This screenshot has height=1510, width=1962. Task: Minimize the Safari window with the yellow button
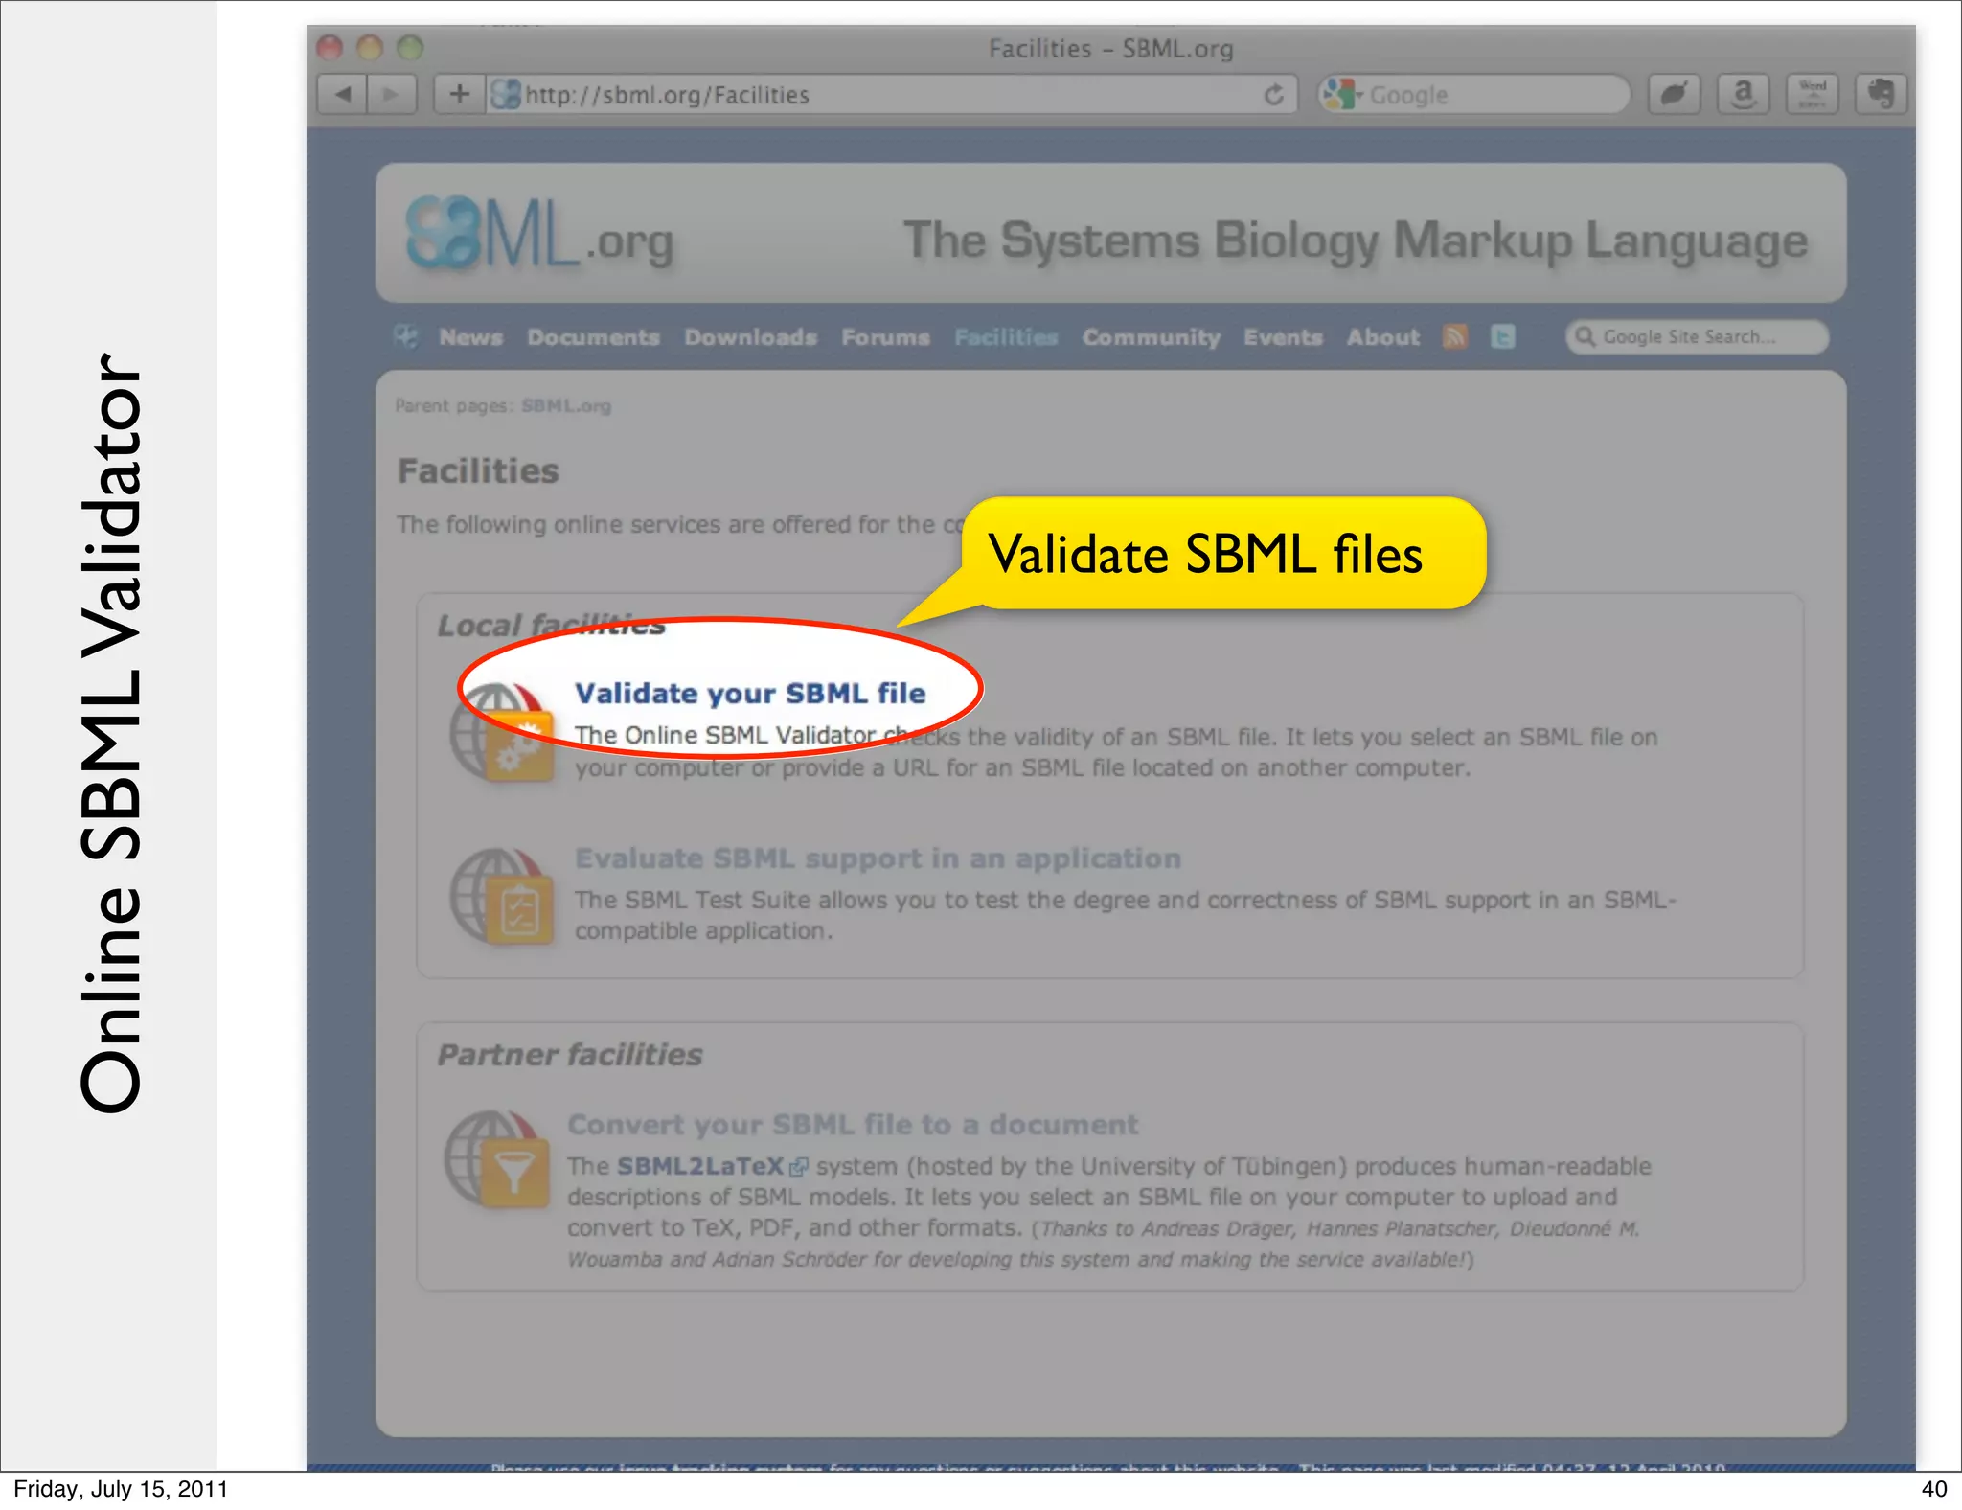(x=370, y=47)
